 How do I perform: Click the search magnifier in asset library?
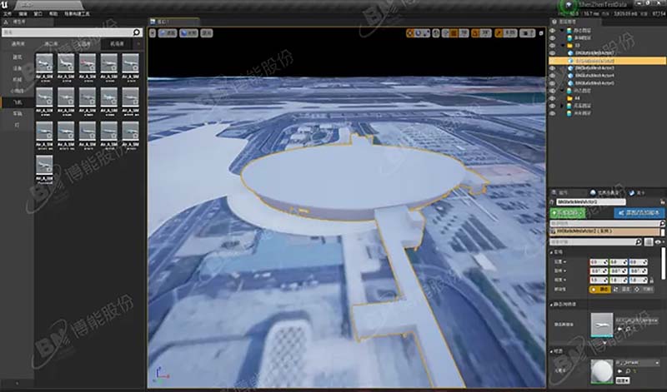tap(138, 32)
